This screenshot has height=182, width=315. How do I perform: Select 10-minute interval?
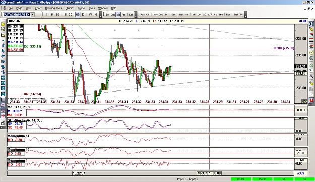tap(57, 15)
